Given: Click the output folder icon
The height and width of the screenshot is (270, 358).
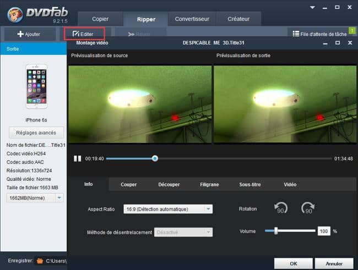Looking at the screenshot, I should point(40,261).
